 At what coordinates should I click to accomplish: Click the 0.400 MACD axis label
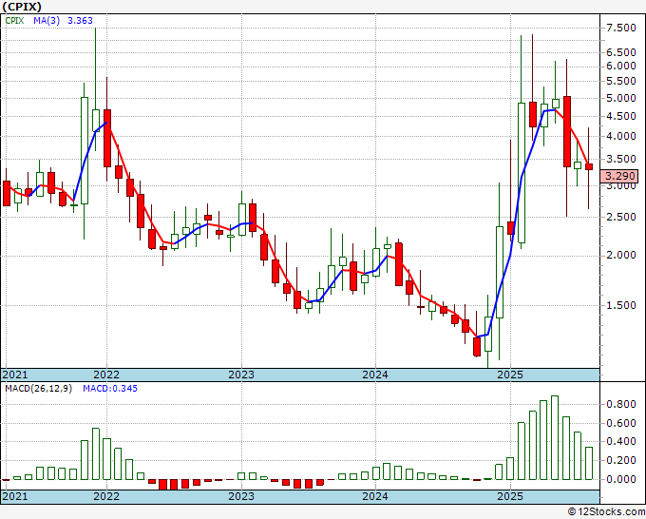[621, 441]
